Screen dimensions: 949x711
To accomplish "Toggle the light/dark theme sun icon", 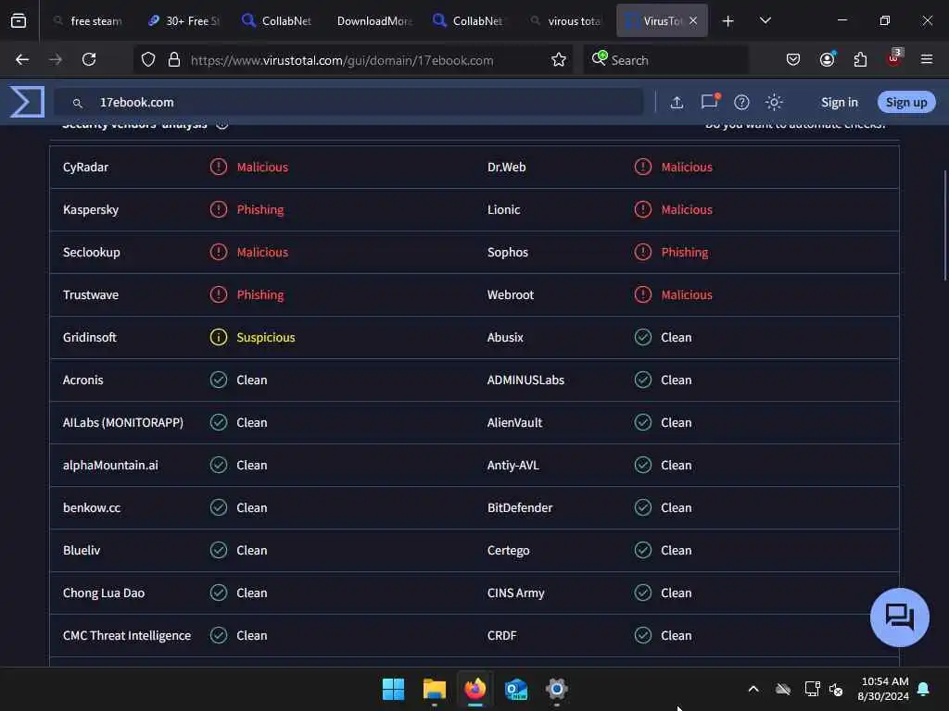I will click(x=774, y=102).
